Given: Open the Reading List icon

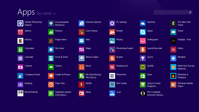Looking at the screenshot, I should coord(112,67).
